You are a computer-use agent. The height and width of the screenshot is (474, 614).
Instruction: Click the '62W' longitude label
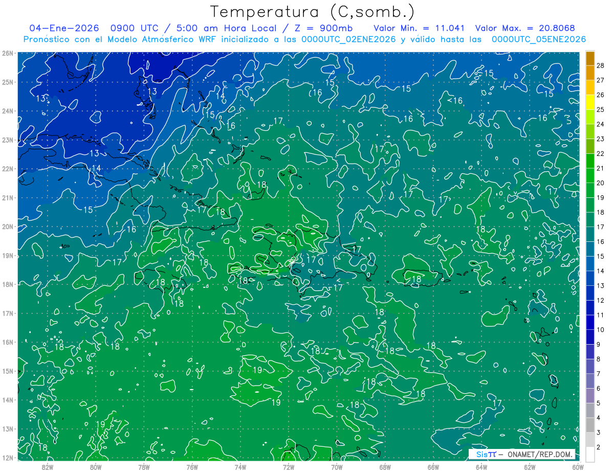[530, 467]
